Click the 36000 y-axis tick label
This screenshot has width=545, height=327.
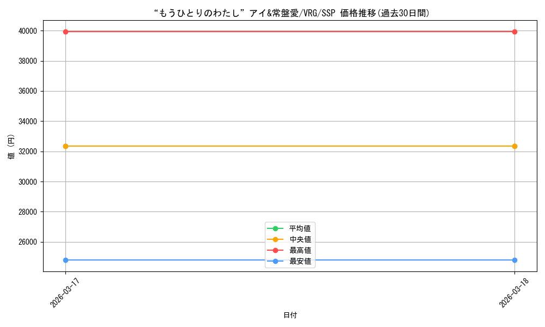pyautogui.click(x=27, y=91)
